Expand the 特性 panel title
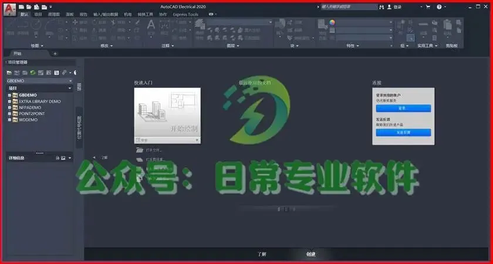The image size is (493, 264). [352, 46]
